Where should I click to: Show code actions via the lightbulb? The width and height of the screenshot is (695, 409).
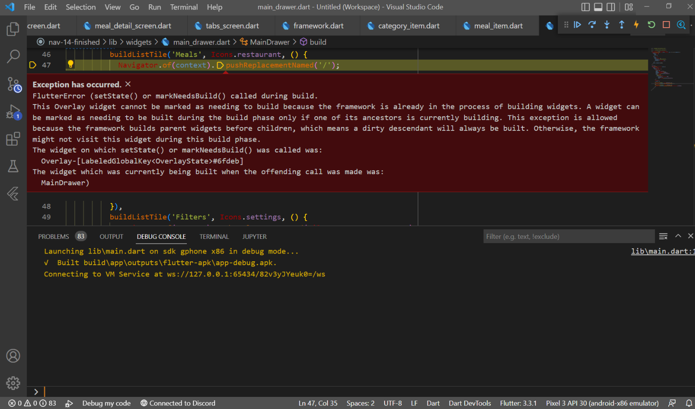(x=70, y=64)
